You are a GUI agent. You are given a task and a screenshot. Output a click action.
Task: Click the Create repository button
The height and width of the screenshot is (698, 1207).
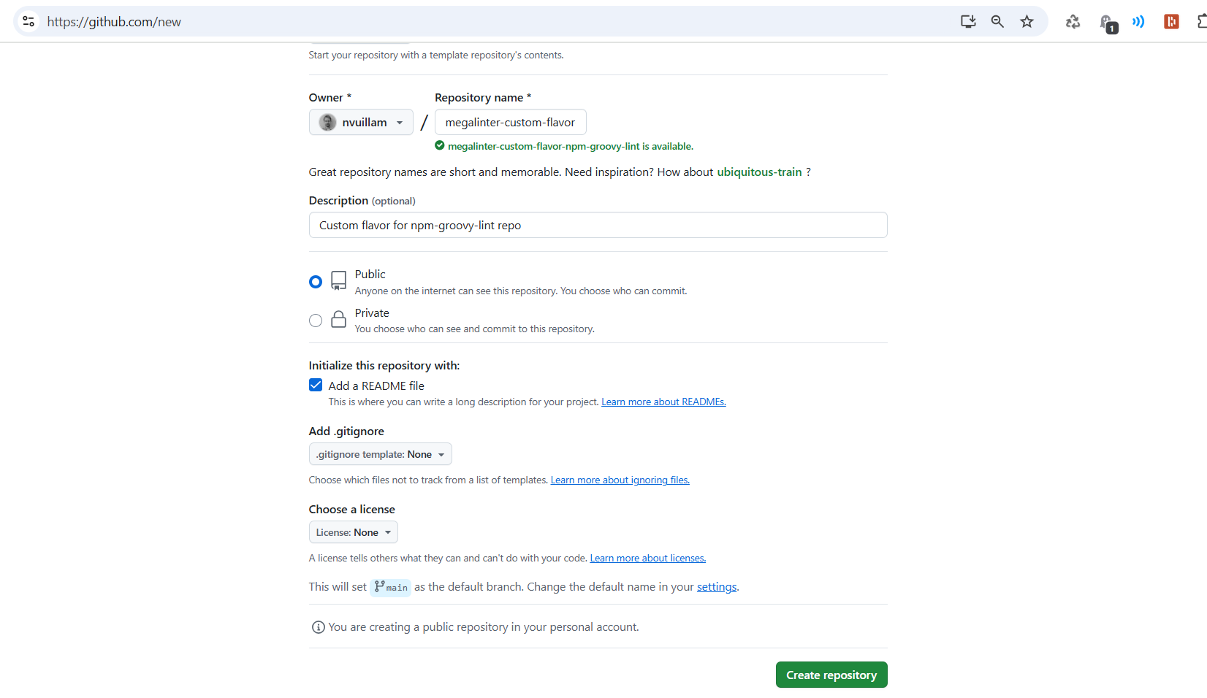831,675
